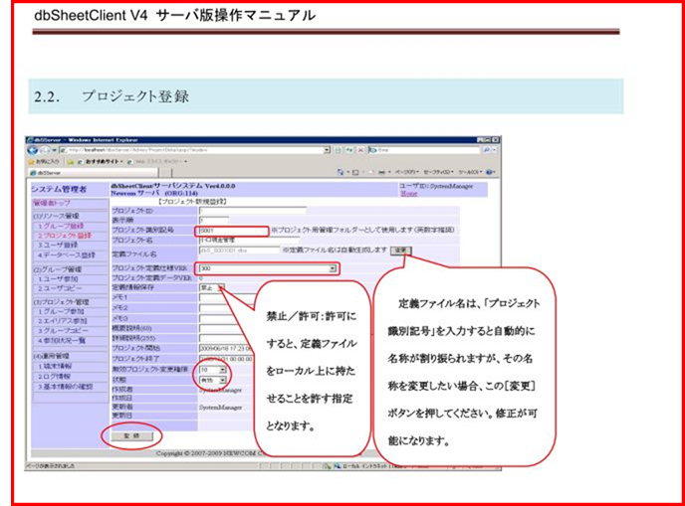The height and width of the screenshot is (506, 685).
Task: Click the 登録 register button
Action: (x=131, y=435)
